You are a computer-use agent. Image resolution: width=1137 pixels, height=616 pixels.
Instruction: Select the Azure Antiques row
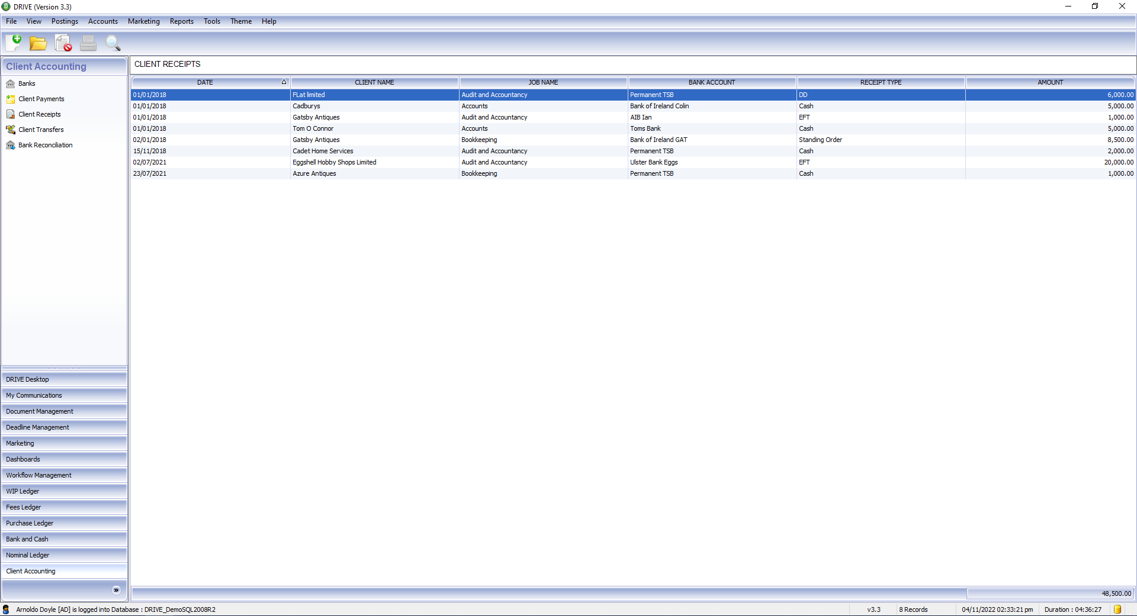click(633, 173)
